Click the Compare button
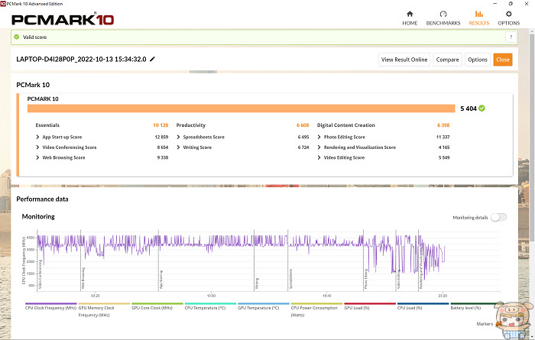535x340 pixels. point(447,60)
